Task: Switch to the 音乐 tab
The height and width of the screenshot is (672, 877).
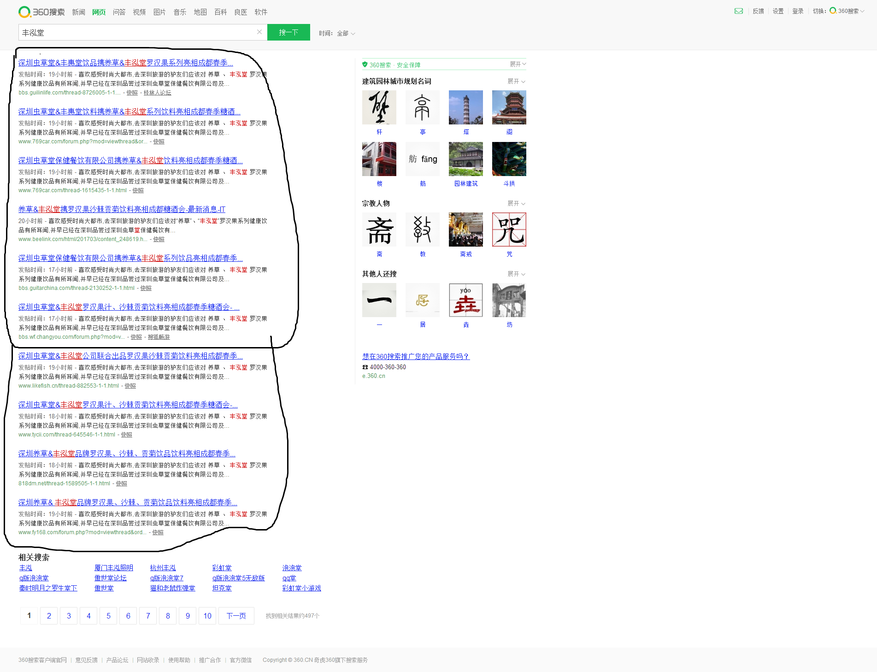Action: pyautogui.click(x=180, y=12)
